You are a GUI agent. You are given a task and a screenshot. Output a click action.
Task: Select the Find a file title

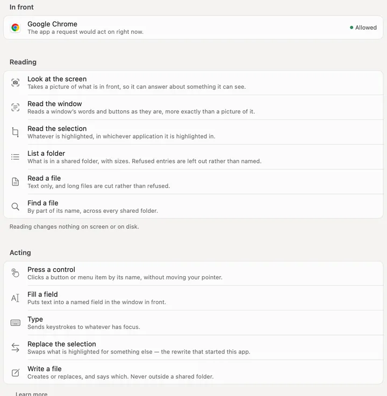tap(42, 203)
